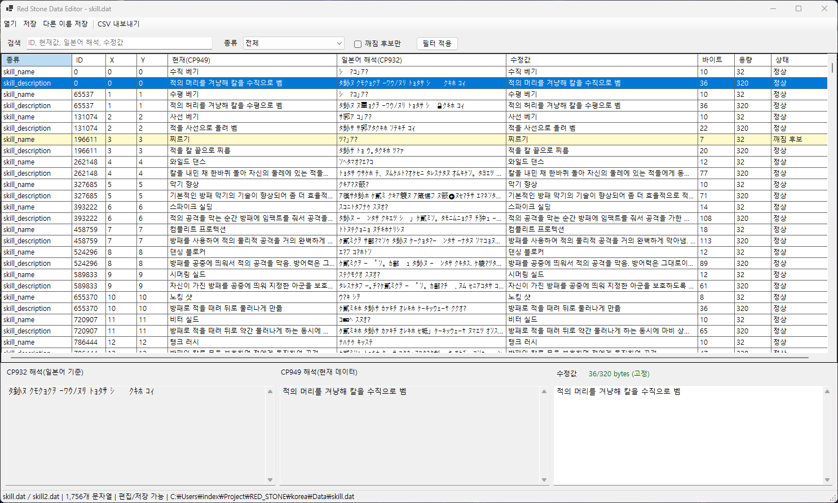The width and height of the screenshot is (838, 503).
Task: Click the 사선 베기 cell in 현재 column
Action: [253, 117]
